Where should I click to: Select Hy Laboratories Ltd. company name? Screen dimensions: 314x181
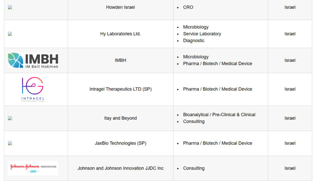(121, 34)
